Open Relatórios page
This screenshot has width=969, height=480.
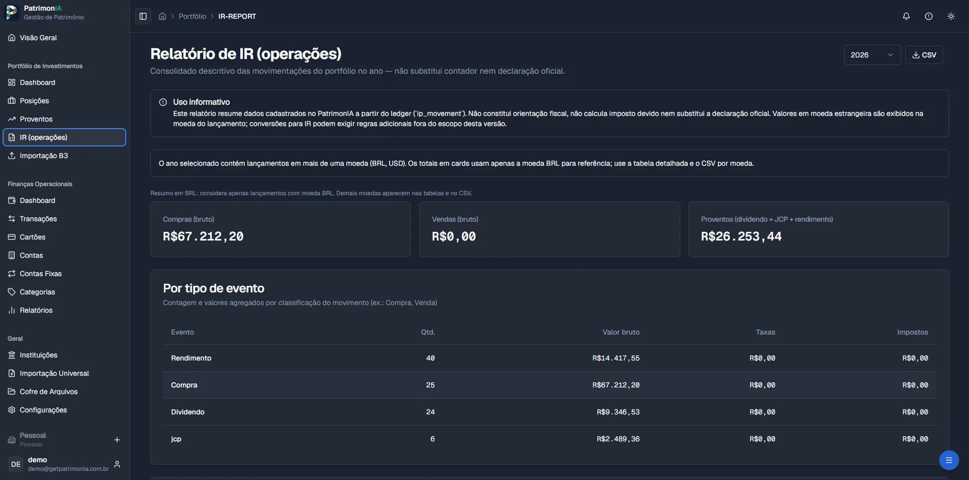click(64, 310)
